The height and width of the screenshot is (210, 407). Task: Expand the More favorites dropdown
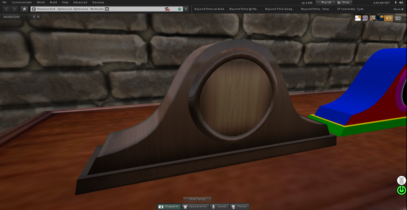[398, 9]
